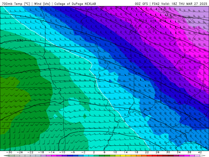Click the '6' colorbar scale label
This screenshot has width=209, height=157.
click(x=104, y=152)
